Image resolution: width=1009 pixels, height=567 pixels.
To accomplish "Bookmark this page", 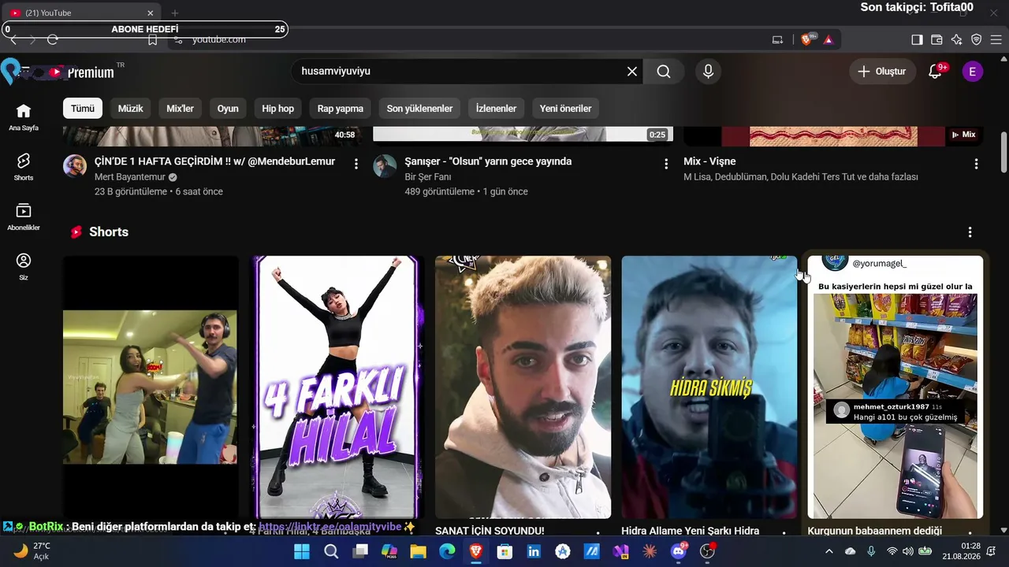I will (x=153, y=39).
